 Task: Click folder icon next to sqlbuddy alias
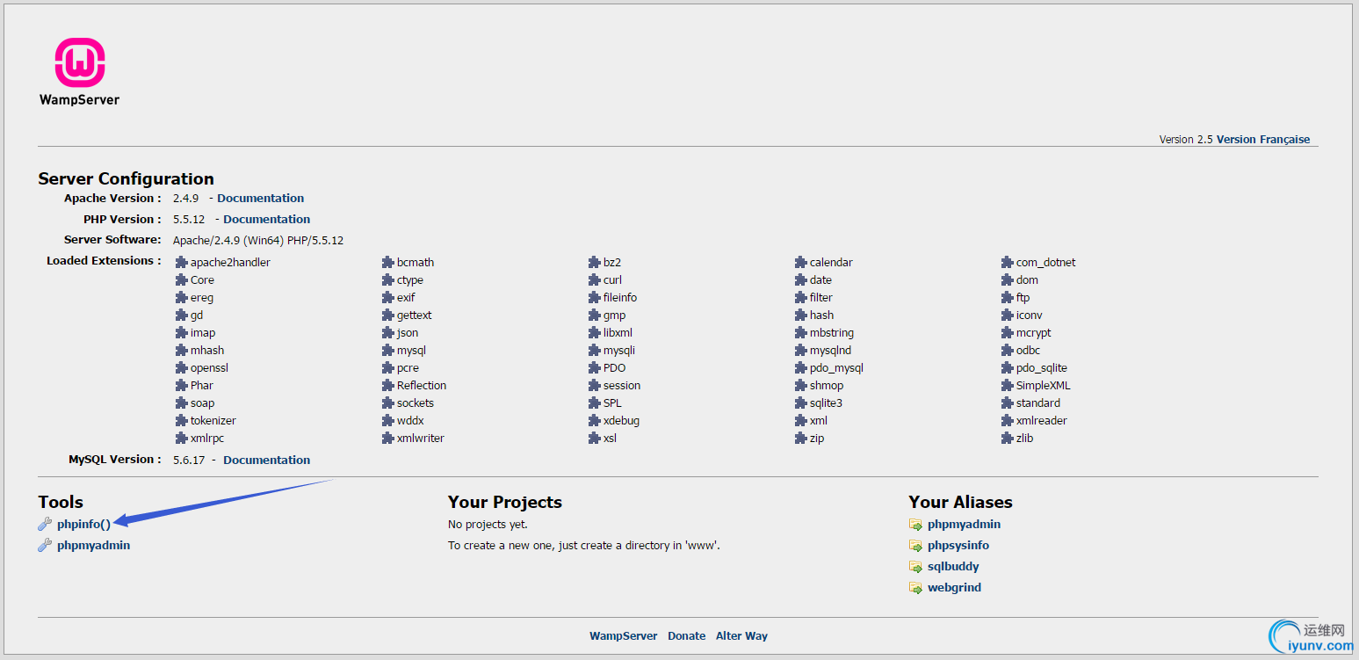[x=915, y=567]
